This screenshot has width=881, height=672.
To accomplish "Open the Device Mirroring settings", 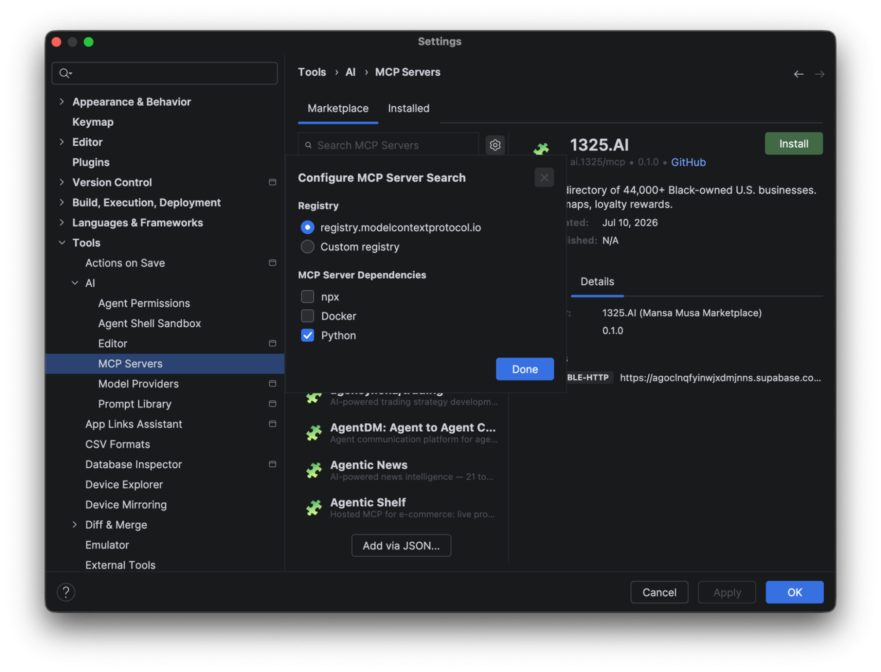I will [x=126, y=505].
